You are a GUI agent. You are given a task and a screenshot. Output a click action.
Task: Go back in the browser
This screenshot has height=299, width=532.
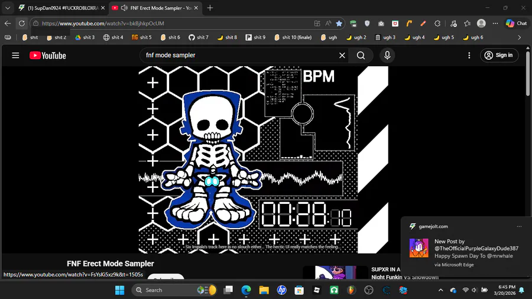coord(8,24)
